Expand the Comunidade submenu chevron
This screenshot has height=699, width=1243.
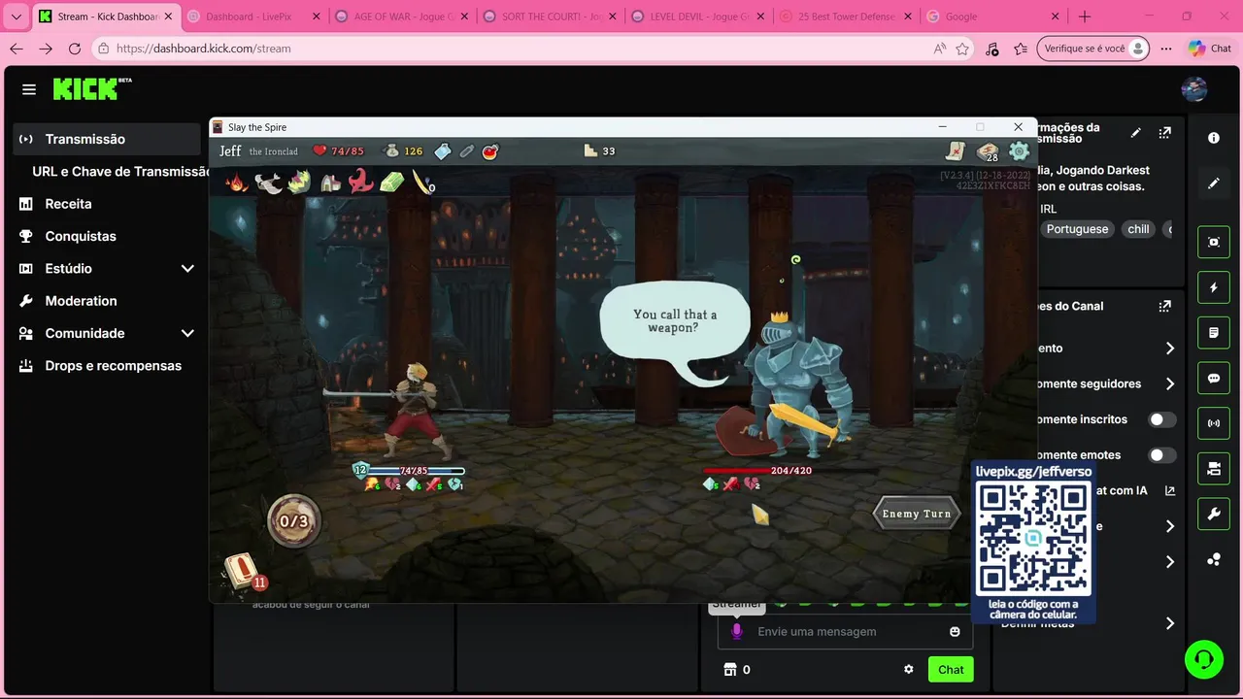[x=187, y=333]
